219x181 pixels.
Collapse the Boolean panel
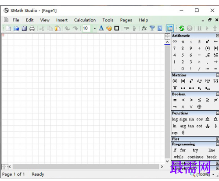[217, 94]
